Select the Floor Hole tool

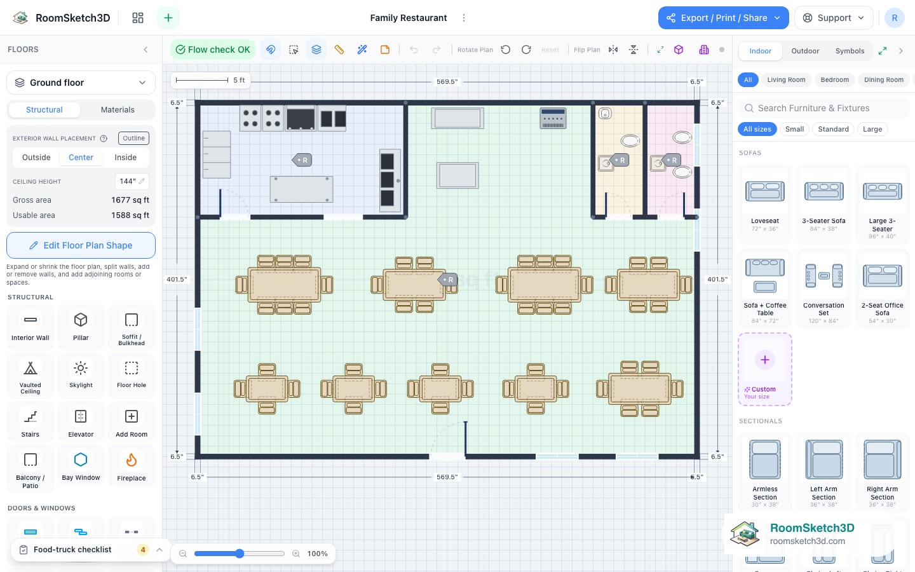(x=132, y=376)
